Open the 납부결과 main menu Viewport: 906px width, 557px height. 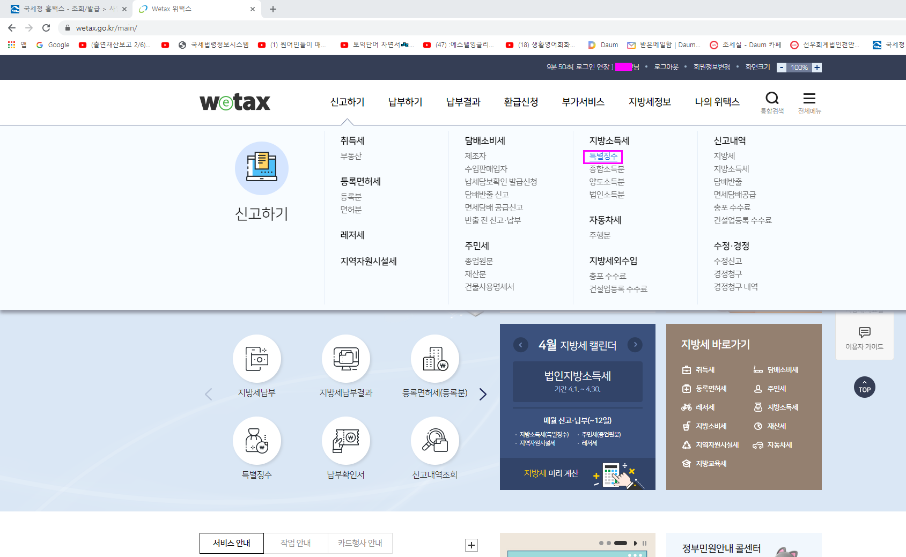tap(463, 102)
